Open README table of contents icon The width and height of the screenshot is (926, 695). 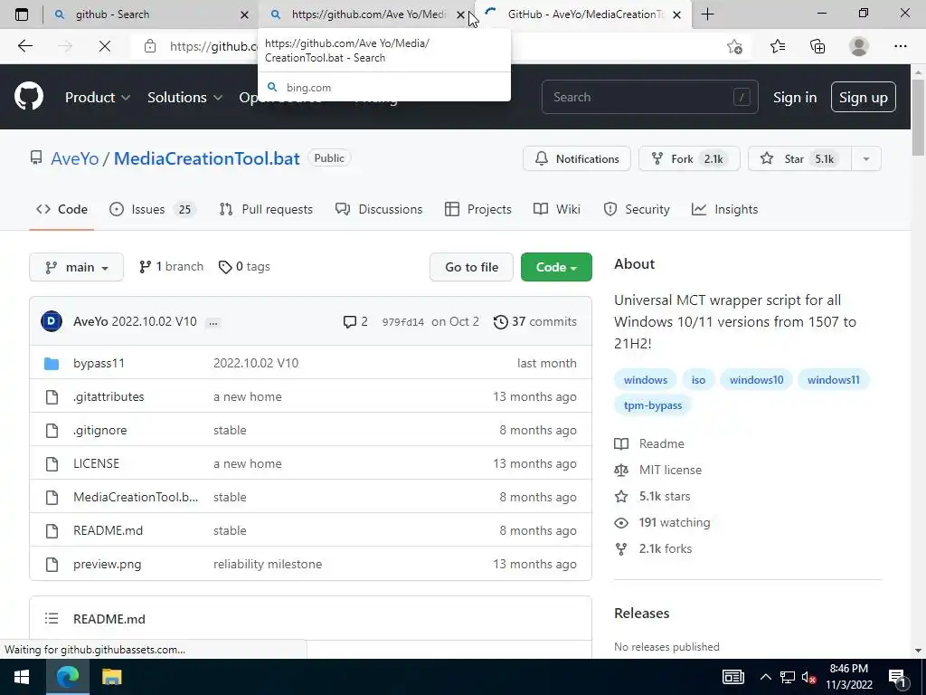(52, 619)
